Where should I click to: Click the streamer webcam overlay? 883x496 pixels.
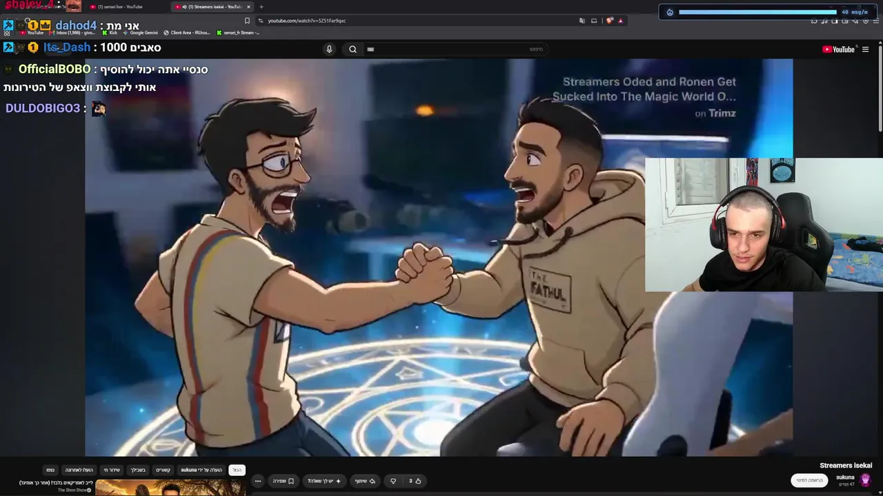click(764, 225)
